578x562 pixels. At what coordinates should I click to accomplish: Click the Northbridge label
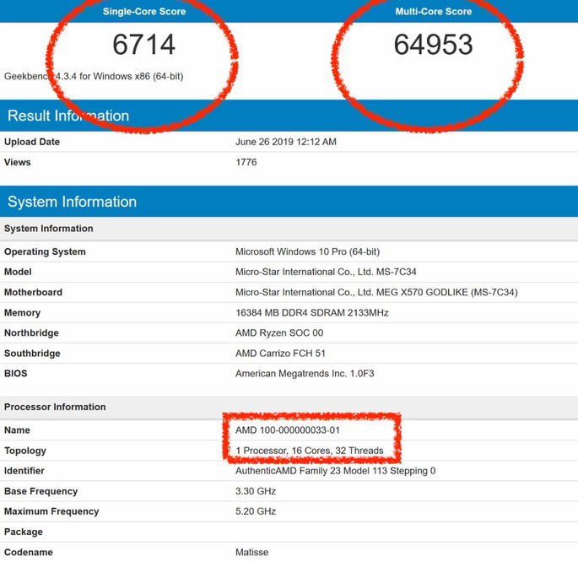pos(31,333)
